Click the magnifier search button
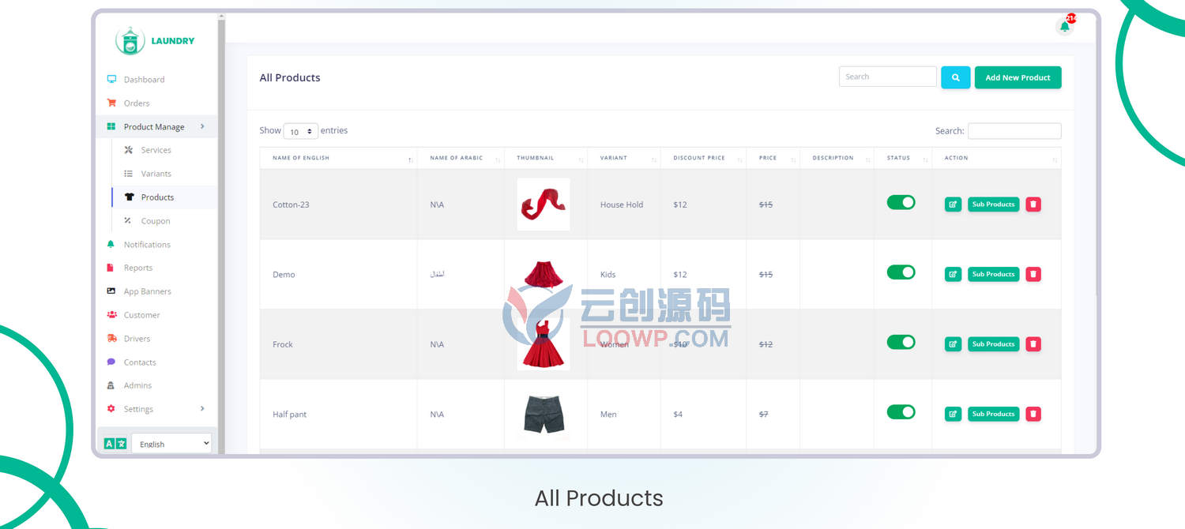The width and height of the screenshot is (1185, 529). point(955,77)
